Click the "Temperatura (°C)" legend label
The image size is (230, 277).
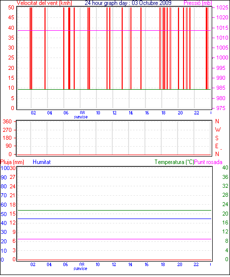174,162
